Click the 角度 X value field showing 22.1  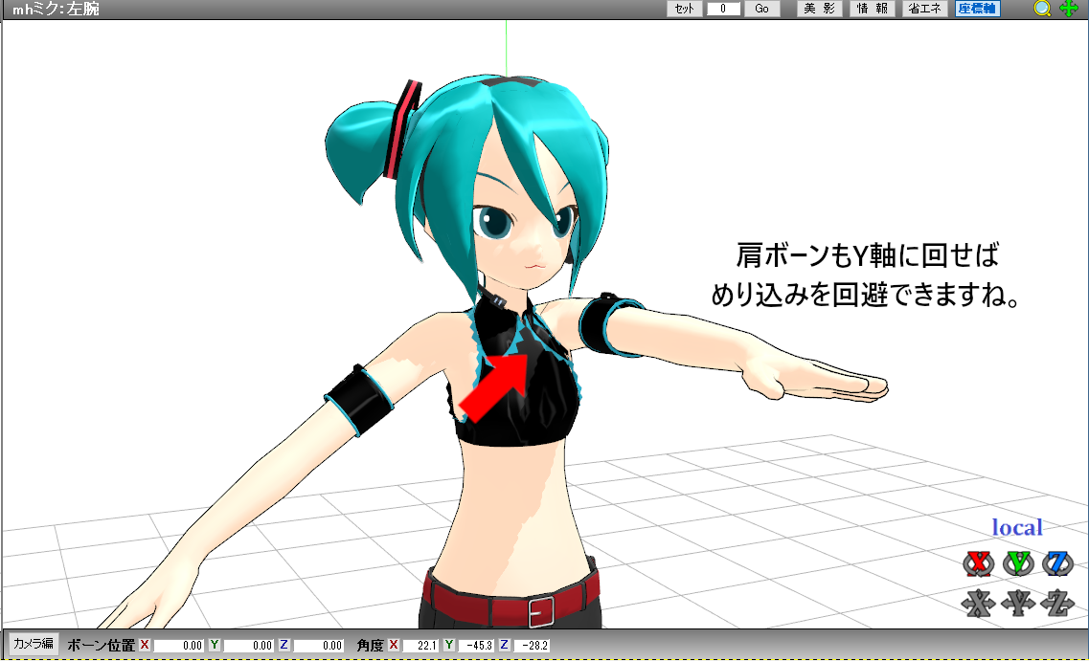pos(420,645)
